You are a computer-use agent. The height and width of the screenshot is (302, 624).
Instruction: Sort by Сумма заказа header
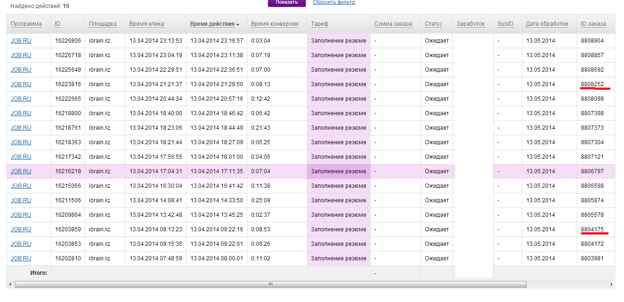[x=393, y=24]
